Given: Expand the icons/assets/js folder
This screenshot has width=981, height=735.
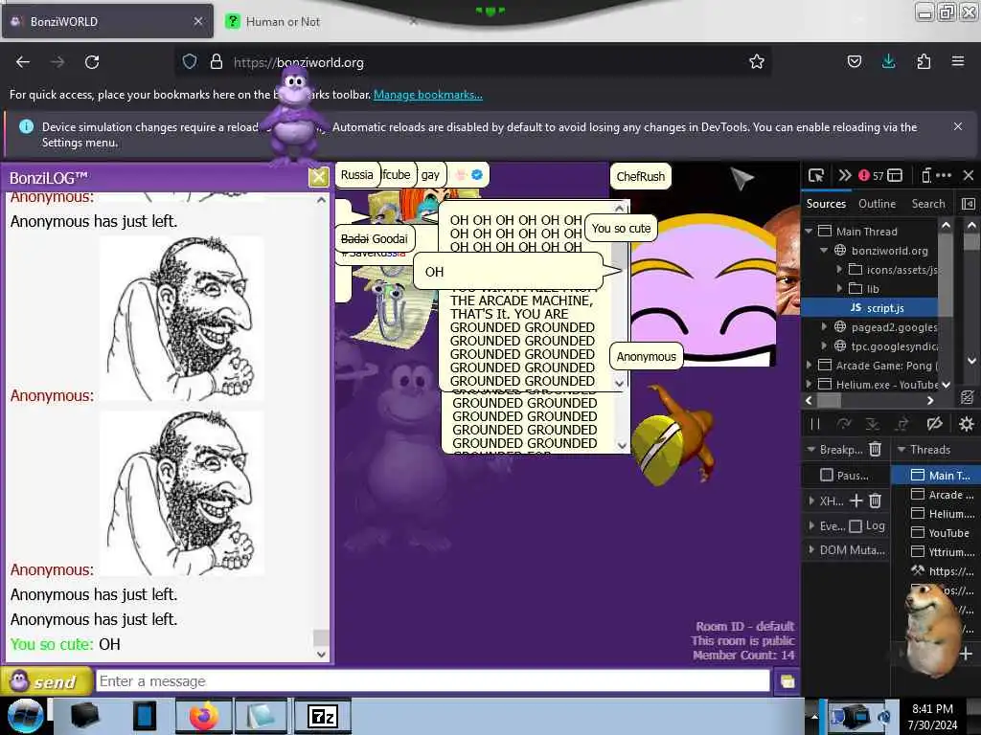Looking at the screenshot, I should tap(839, 269).
